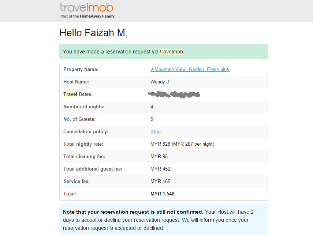
Task: Click the highlighted travelmob word in the green banner
Action: [x=171, y=52]
